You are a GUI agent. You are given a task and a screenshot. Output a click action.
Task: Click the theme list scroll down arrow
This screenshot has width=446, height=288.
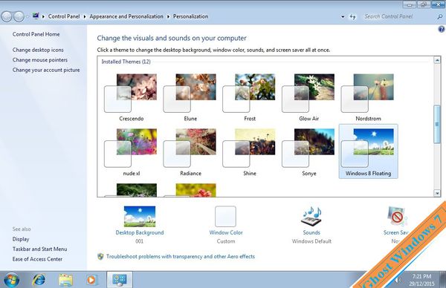coord(437,193)
